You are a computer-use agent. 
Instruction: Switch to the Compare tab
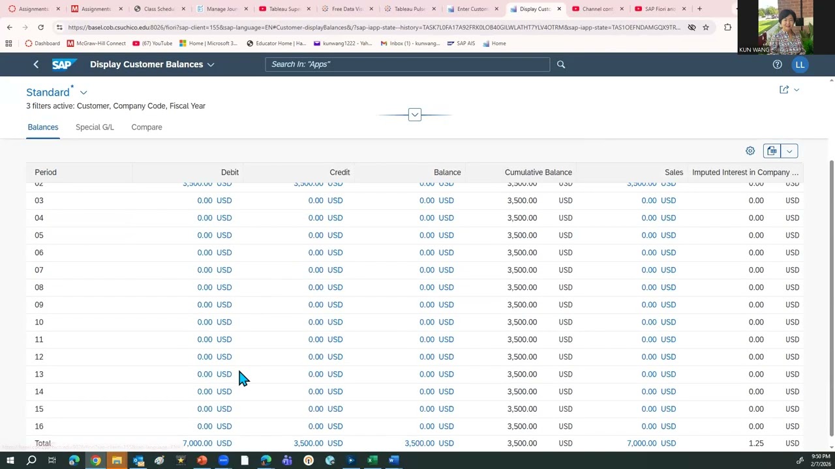tap(147, 127)
